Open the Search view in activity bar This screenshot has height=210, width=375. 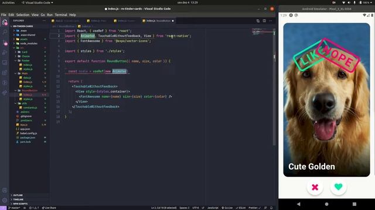(5, 33)
